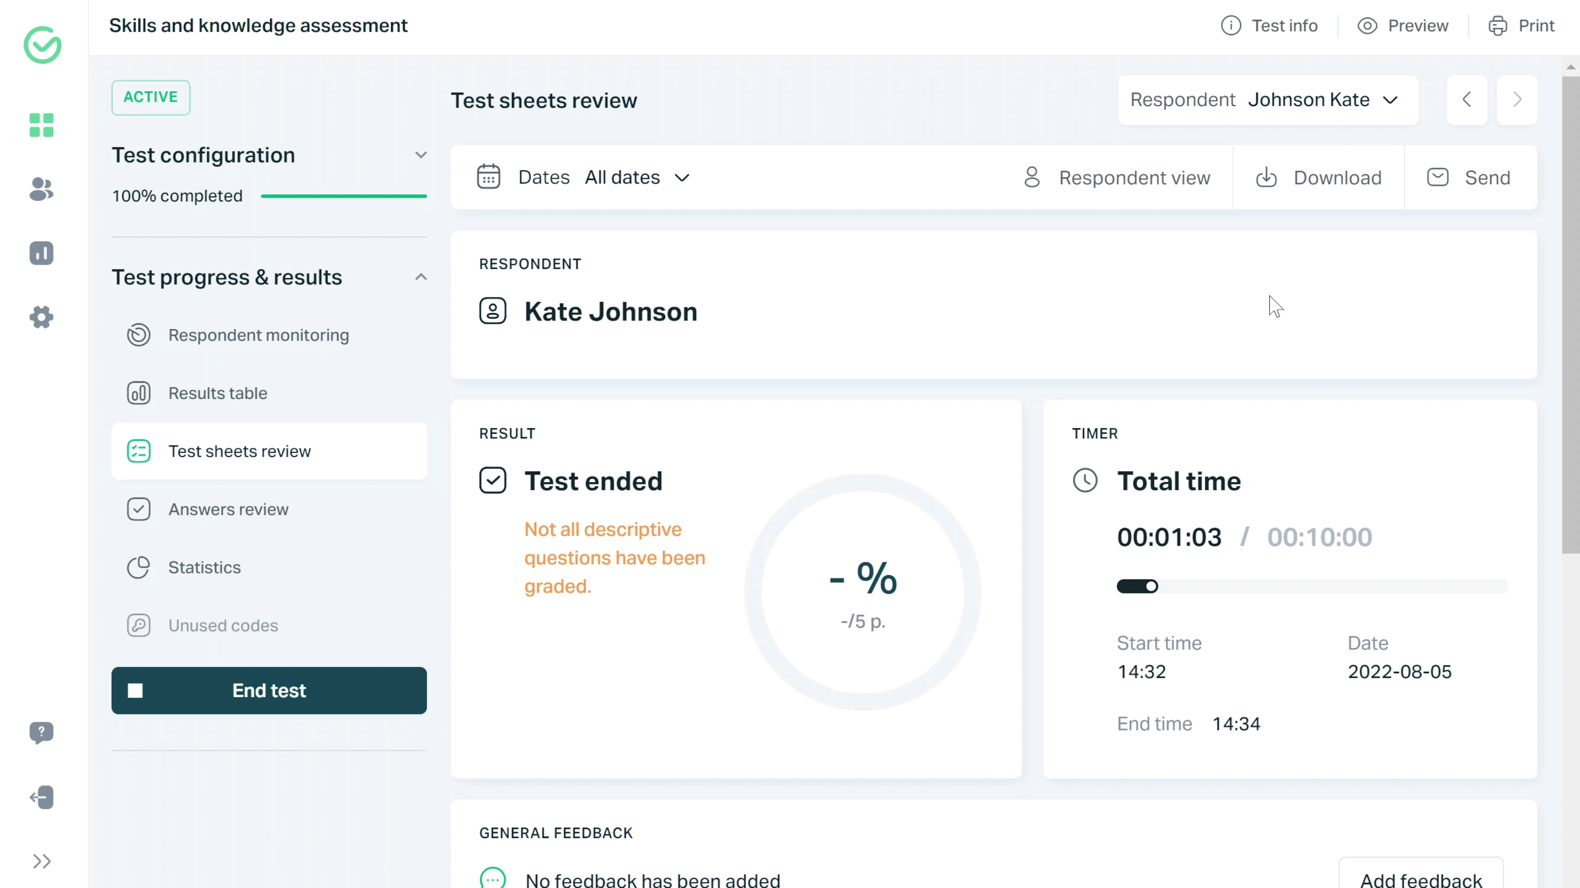Open the respondents people icon in sidebar
Viewport: 1580px width, 888px height.
tap(41, 189)
